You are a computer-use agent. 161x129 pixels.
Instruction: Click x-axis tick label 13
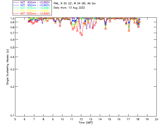pos(91,119)
